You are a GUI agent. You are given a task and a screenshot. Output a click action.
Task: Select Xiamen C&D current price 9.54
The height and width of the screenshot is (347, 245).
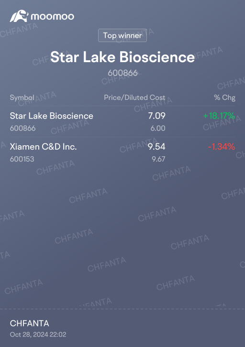[x=156, y=147]
